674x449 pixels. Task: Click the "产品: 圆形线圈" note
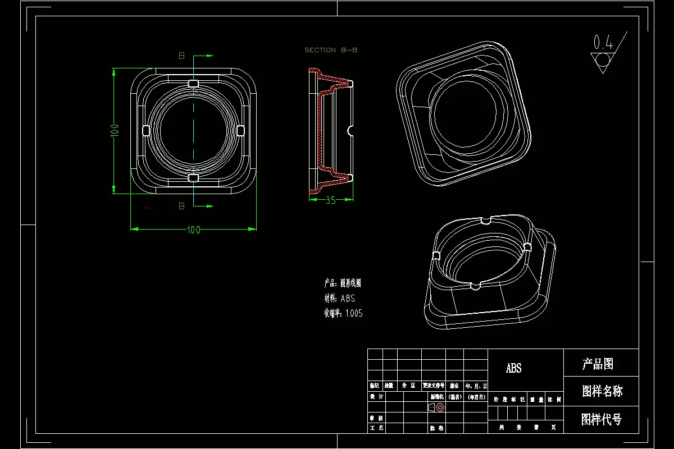(x=343, y=283)
